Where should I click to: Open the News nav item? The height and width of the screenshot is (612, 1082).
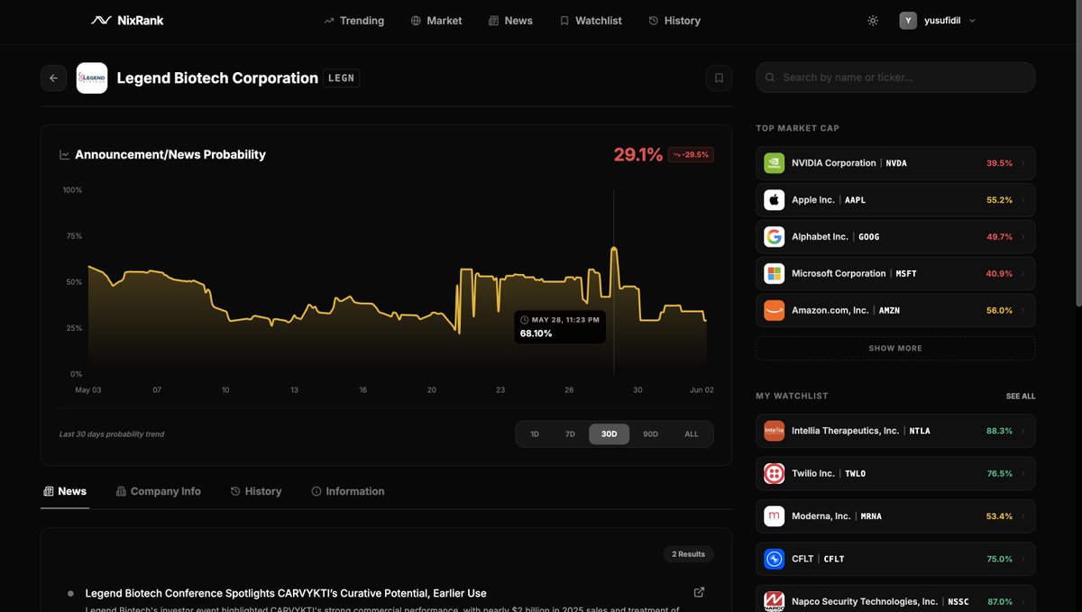coord(510,20)
